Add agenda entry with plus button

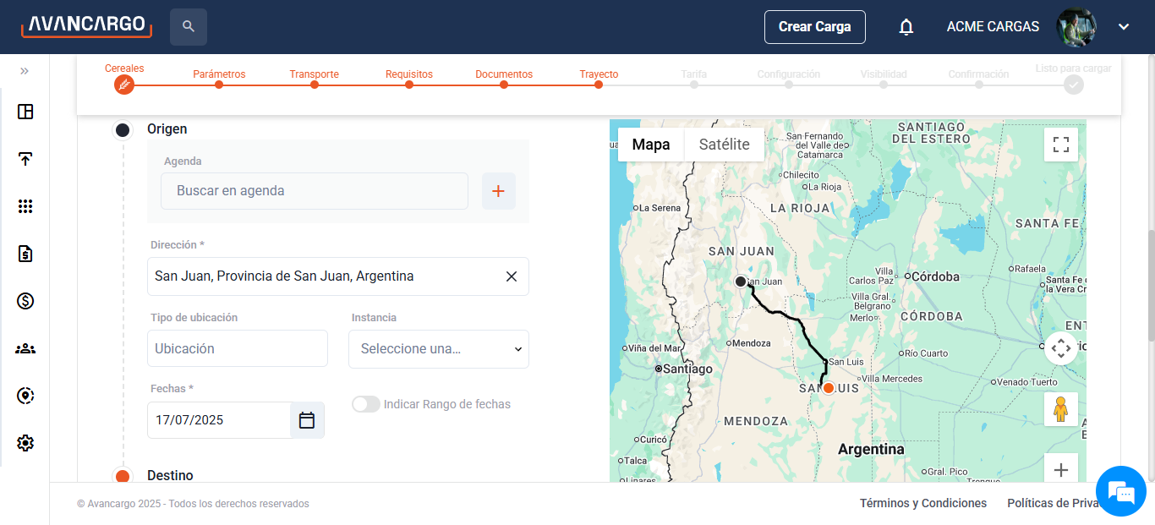click(499, 191)
